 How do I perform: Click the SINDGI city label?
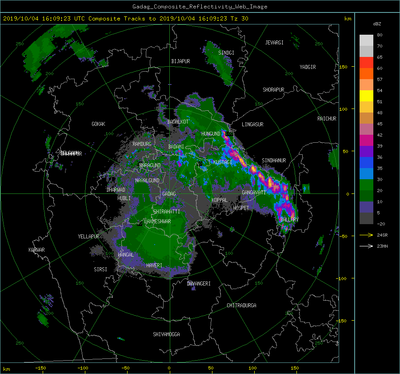pyautogui.click(x=226, y=53)
